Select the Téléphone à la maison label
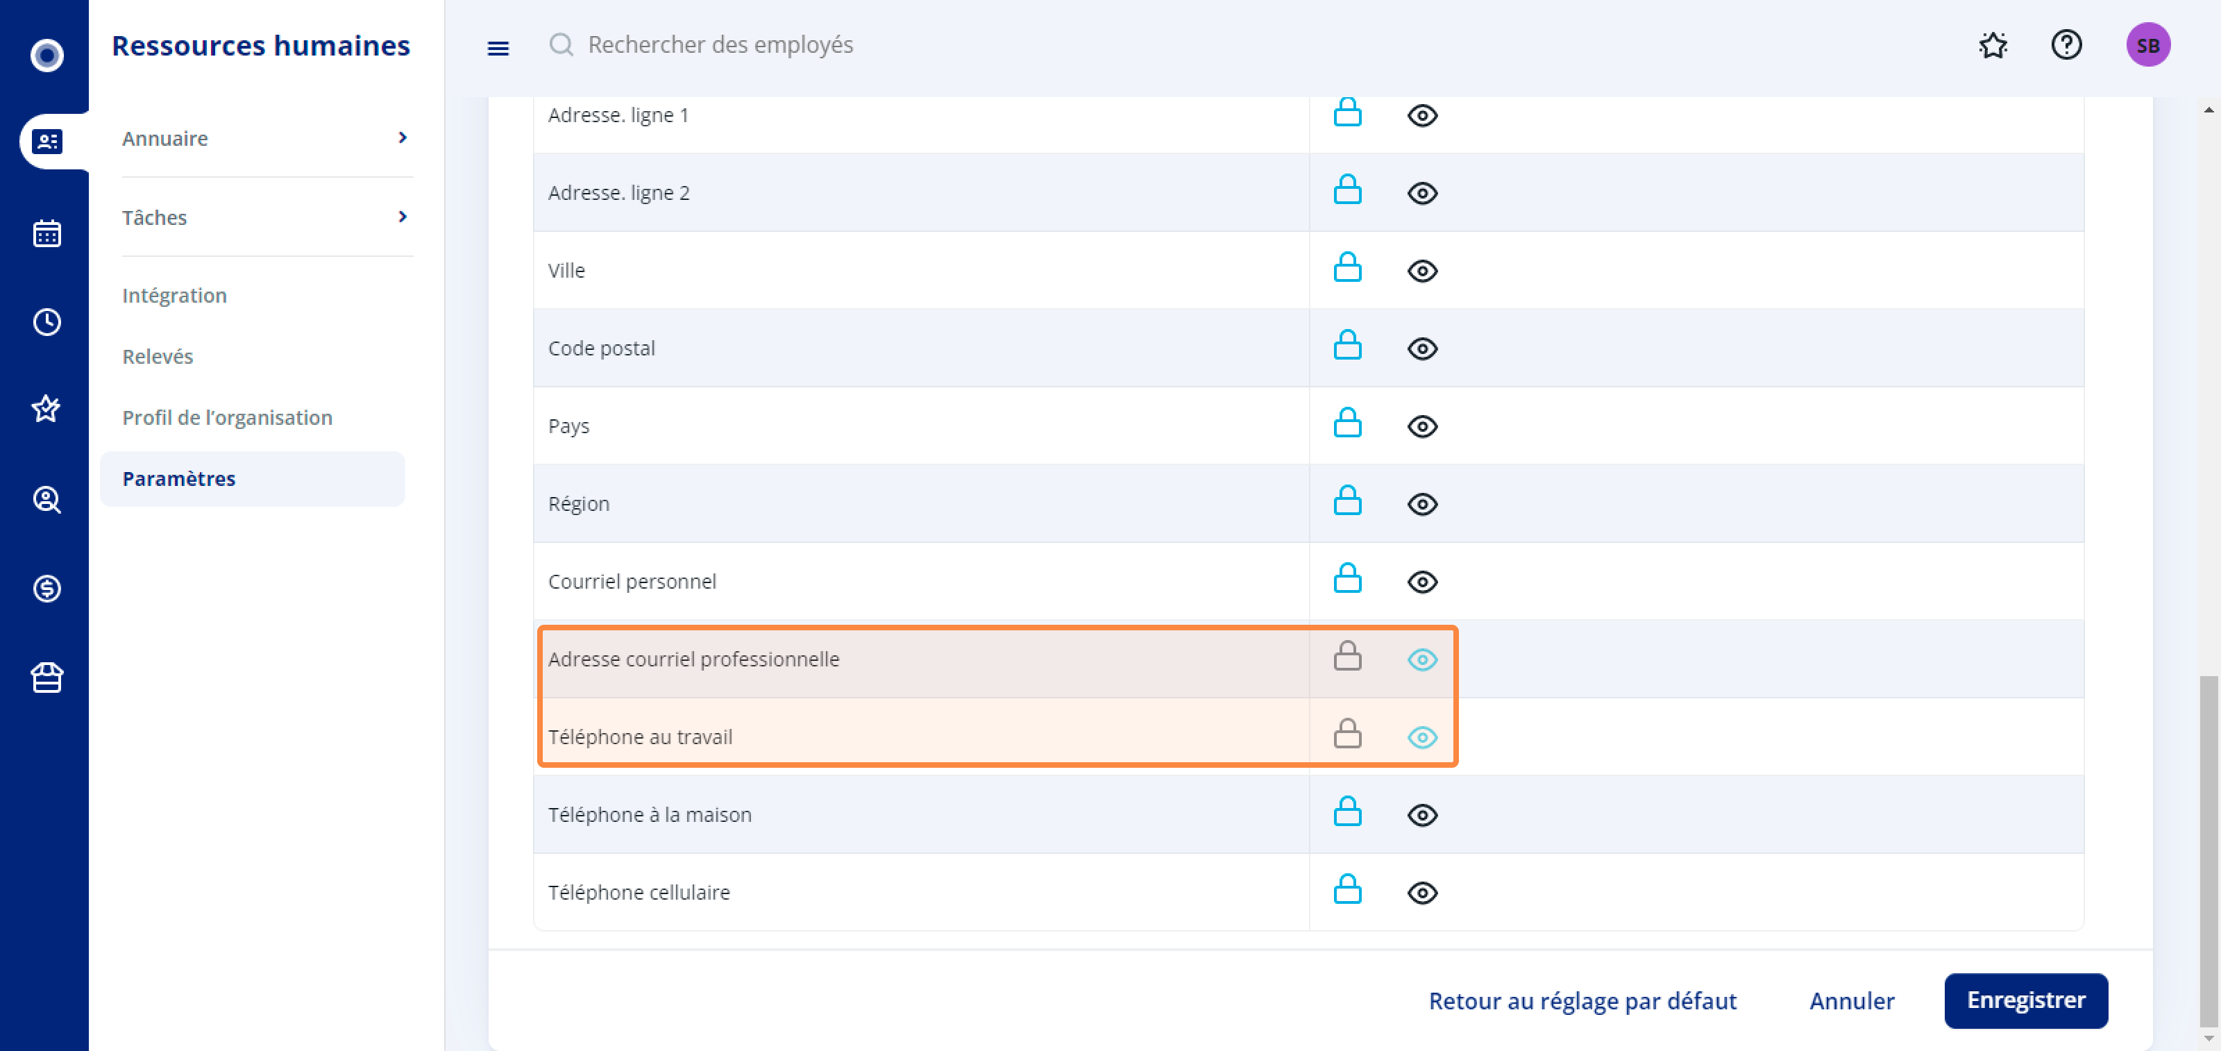The height and width of the screenshot is (1051, 2221). click(649, 815)
